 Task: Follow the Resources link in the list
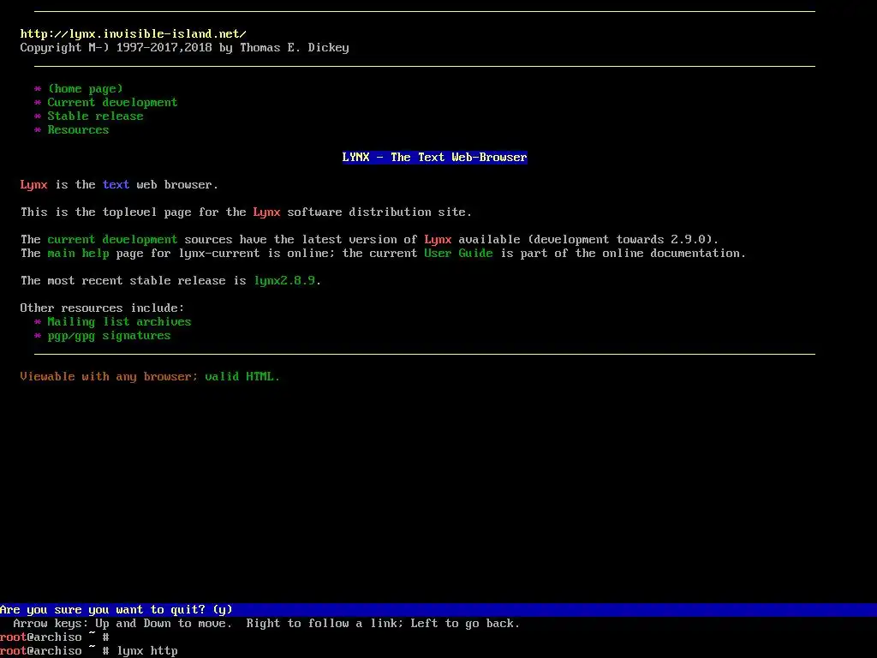(78, 130)
